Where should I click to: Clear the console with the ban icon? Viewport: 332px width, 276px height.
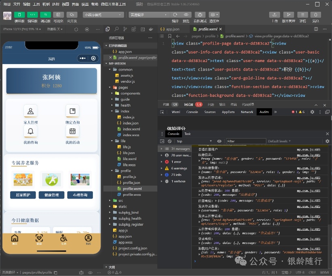(169, 141)
